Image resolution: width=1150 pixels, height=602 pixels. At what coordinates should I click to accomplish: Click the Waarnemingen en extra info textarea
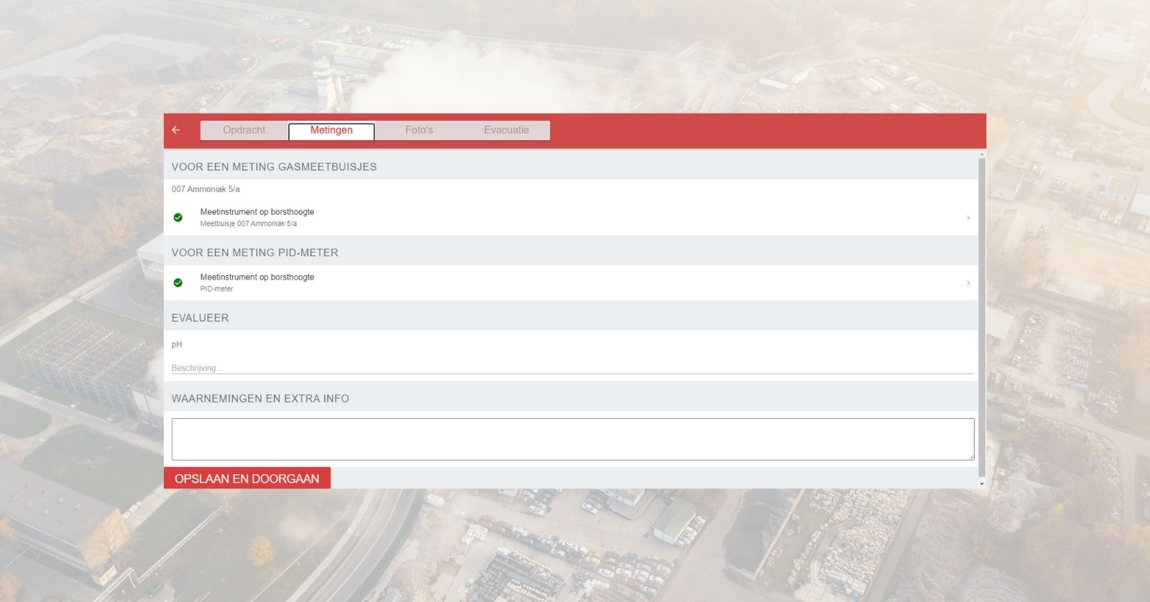point(573,439)
